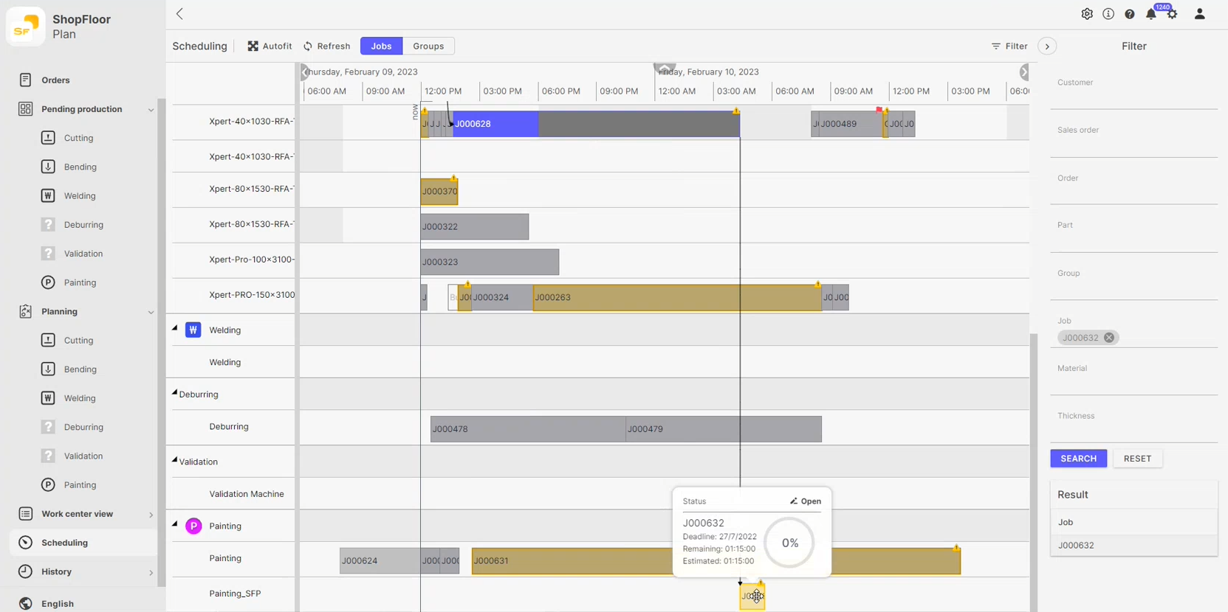Open Cutting under Planning
Viewport: 1228px width, 612px height.
coord(78,340)
